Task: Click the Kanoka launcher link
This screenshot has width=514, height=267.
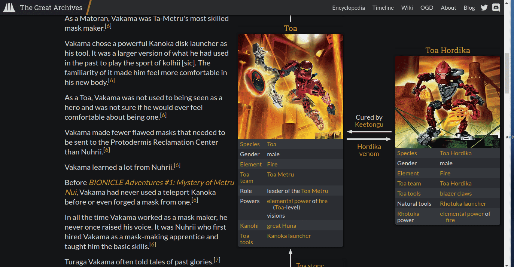Action: tap(289, 236)
